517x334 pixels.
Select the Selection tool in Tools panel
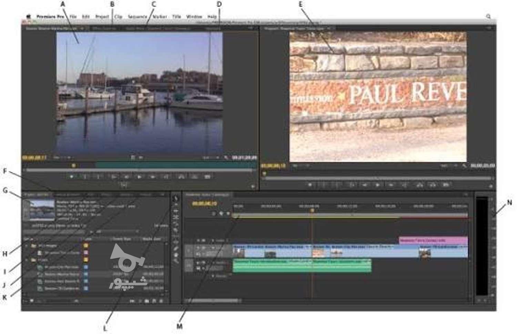[x=176, y=198]
